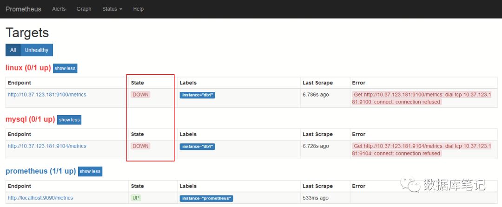Screen dimensions: 502x207
Task: Click the Labels column header in linux table
Action: [188, 83]
